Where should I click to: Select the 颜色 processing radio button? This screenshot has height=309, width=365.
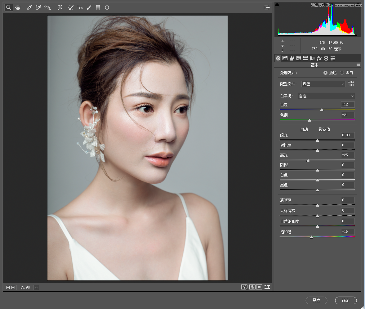click(x=325, y=73)
